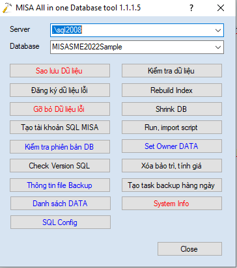Click Xóa bảo trì, tính giá button

(x=172, y=165)
